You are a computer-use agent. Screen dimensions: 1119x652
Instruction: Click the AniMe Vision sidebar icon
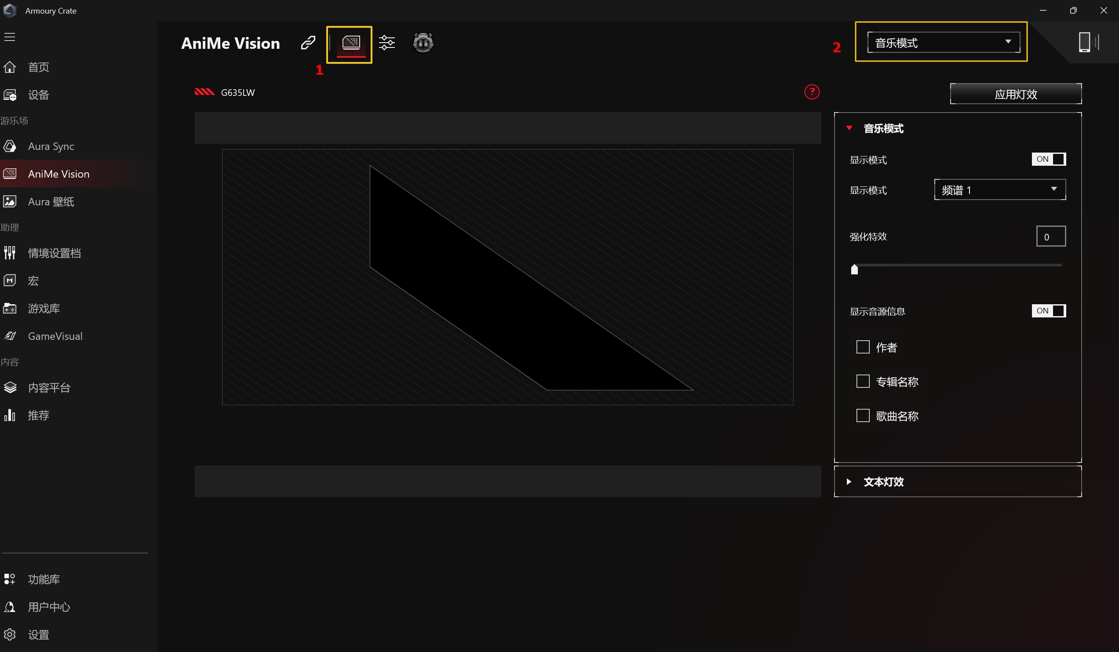click(x=10, y=174)
